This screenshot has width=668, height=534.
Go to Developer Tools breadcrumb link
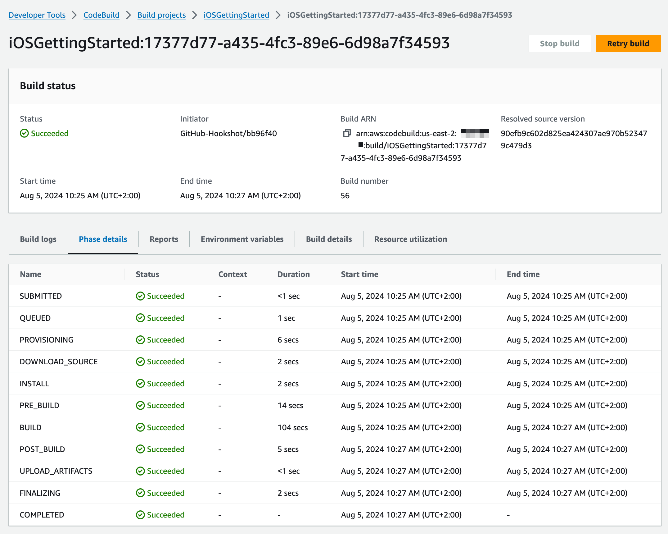click(x=37, y=15)
